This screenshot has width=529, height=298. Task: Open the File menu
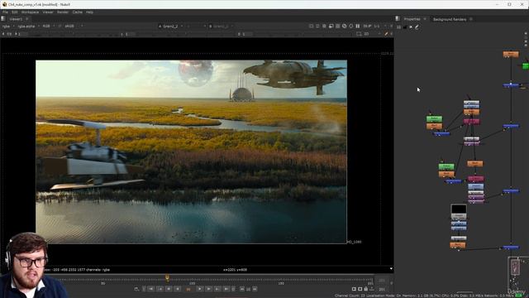(5, 12)
